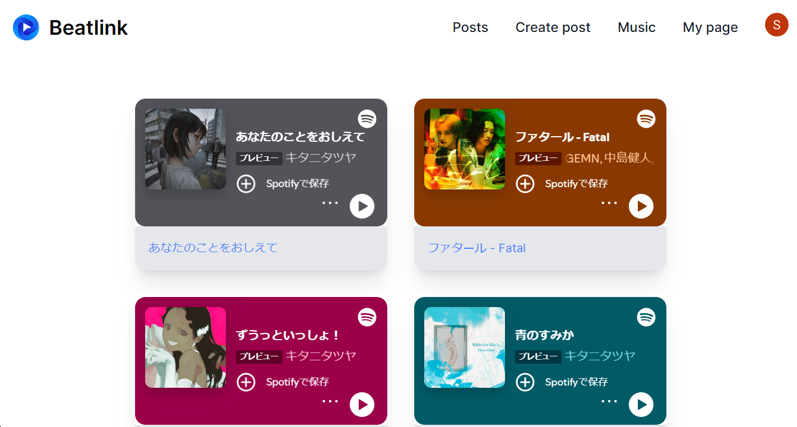
Task: Play ずうっといっしょ！ preview
Action: [x=362, y=405]
